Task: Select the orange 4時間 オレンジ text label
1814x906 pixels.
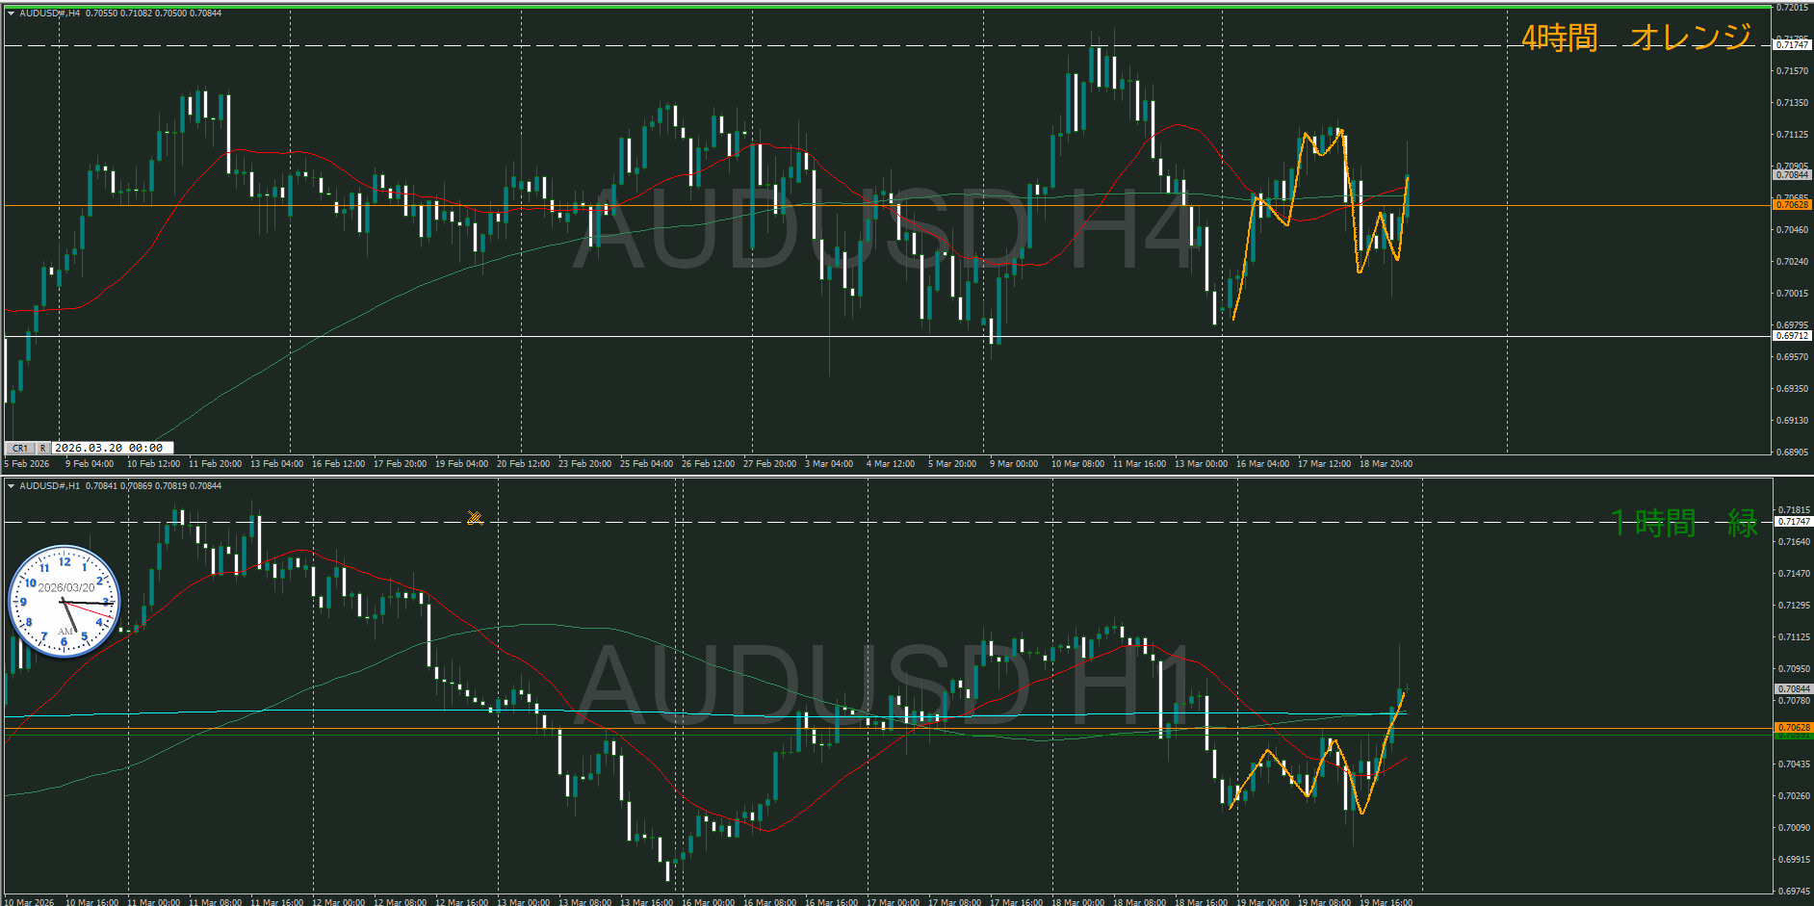Action: 1635,38
